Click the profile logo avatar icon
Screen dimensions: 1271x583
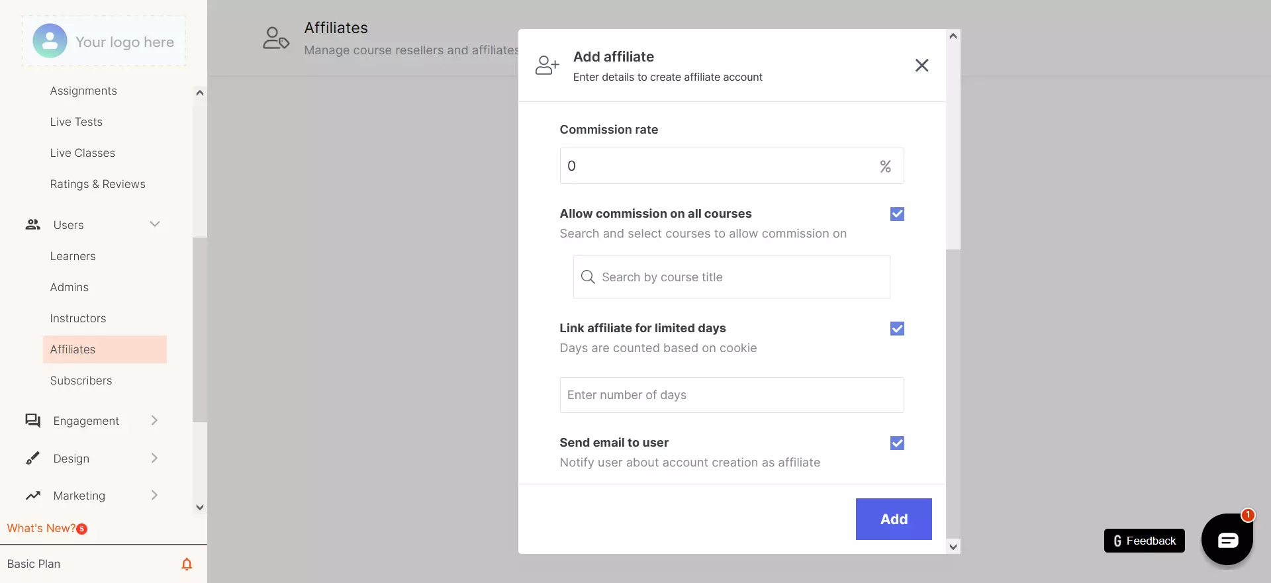50,41
